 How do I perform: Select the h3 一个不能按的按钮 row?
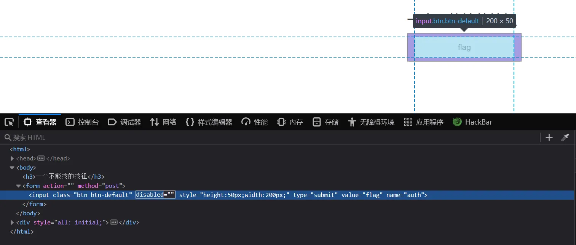[287, 177]
